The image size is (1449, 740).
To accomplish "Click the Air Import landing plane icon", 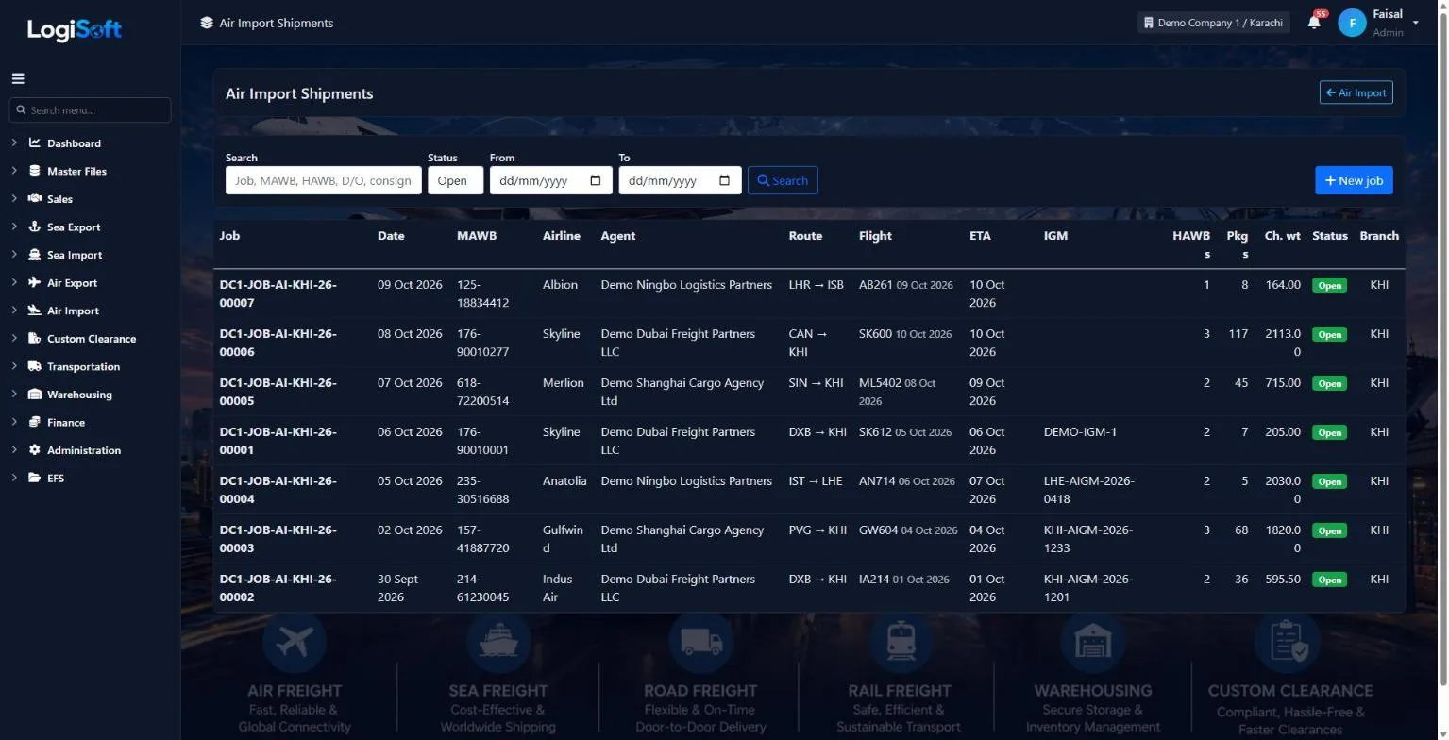I will coord(35,311).
